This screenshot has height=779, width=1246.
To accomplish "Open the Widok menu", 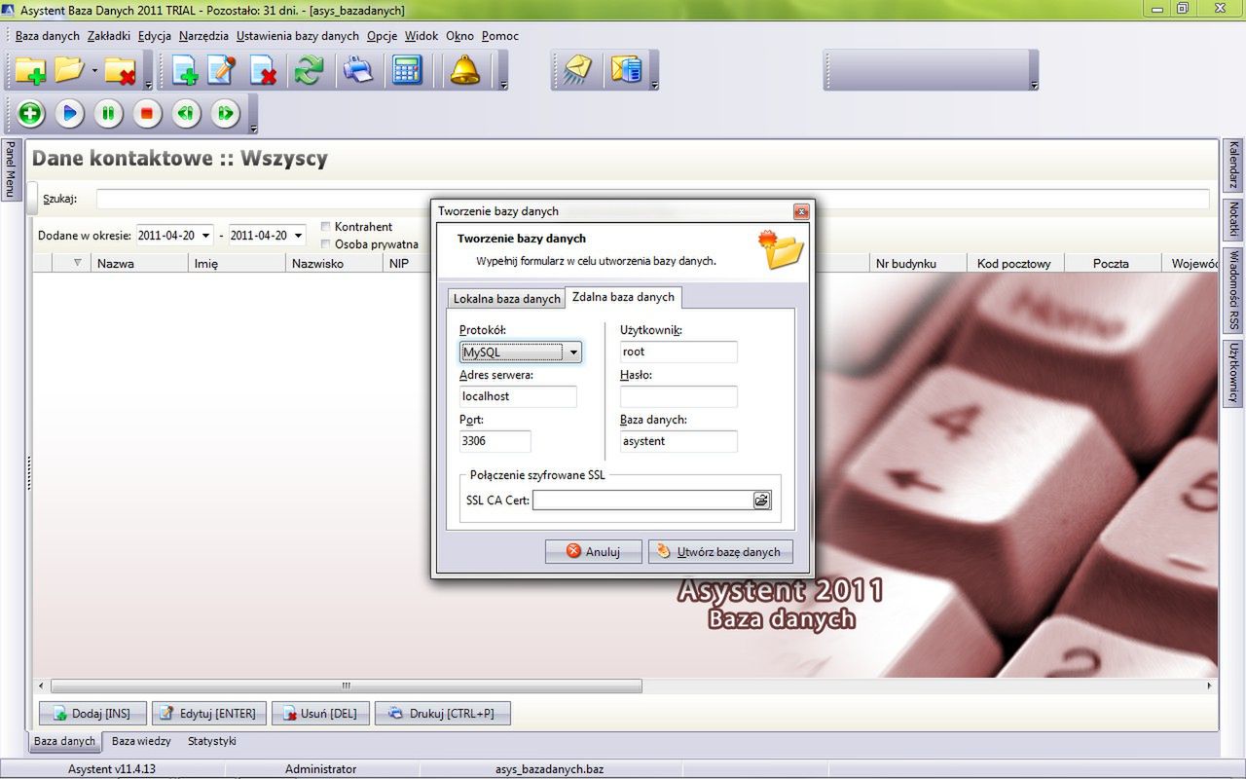I will point(421,36).
